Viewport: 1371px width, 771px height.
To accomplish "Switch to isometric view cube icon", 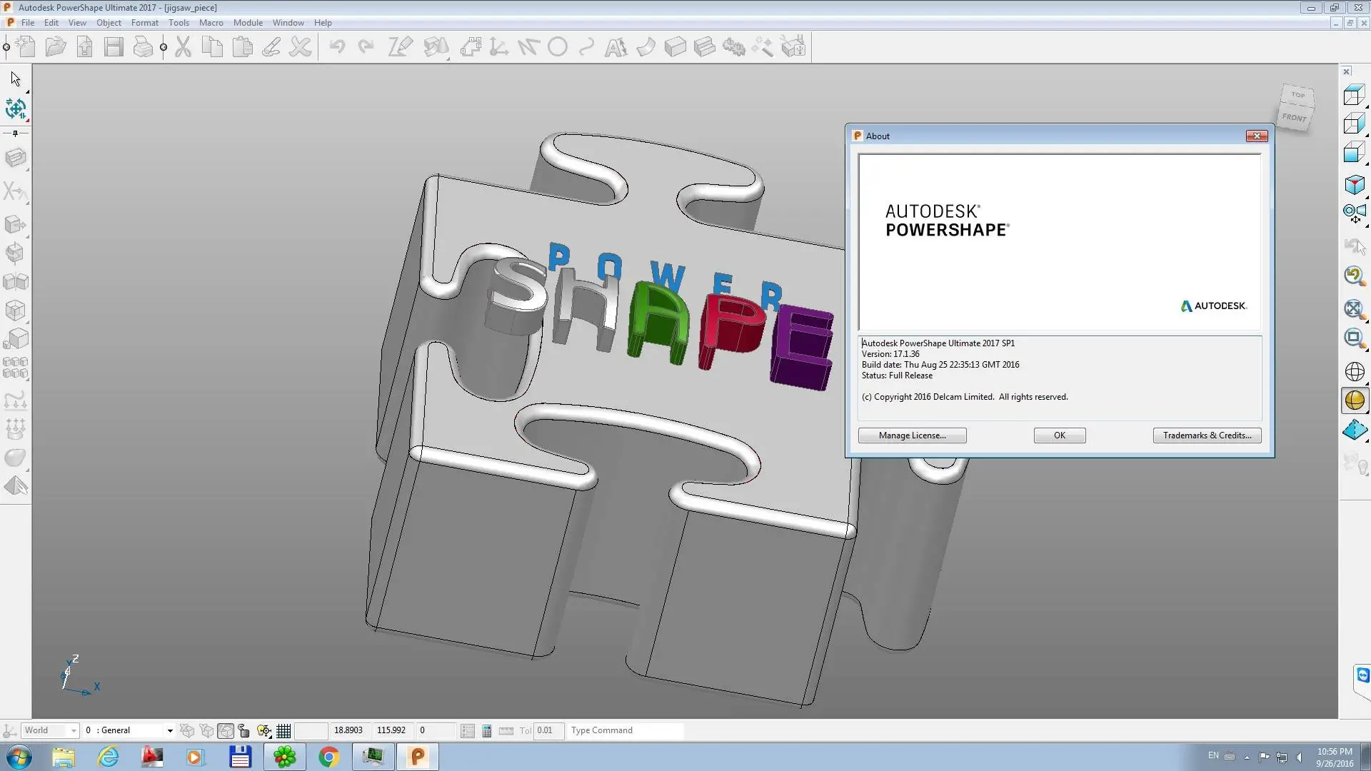I will [x=1354, y=185].
